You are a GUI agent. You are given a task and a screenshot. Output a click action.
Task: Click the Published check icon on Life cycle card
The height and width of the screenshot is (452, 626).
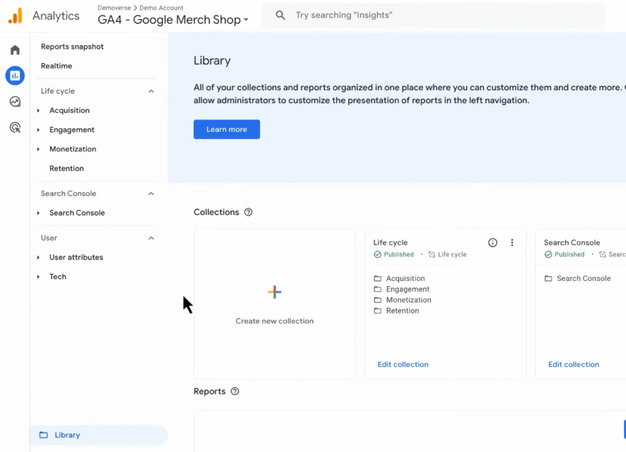point(378,255)
